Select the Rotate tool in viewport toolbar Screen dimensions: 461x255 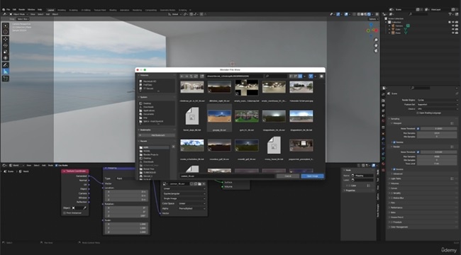coord(6,45)
